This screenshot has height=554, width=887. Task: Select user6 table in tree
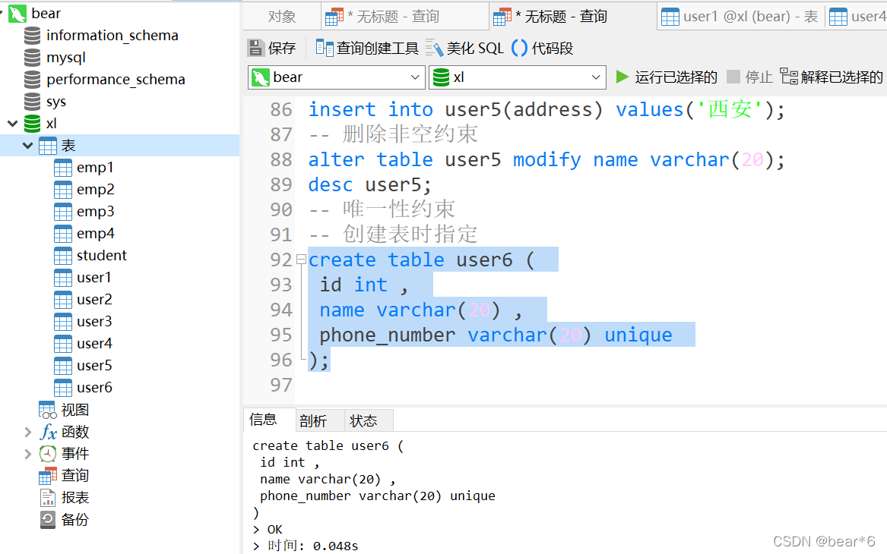coord(94,388)
